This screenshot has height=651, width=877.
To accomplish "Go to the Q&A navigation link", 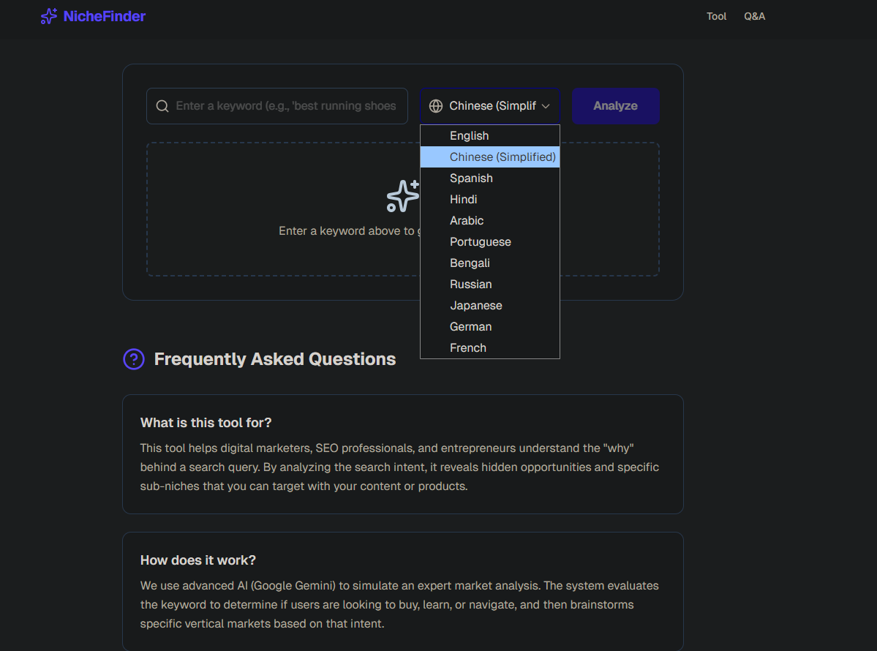I will click(x=754, y=16).
